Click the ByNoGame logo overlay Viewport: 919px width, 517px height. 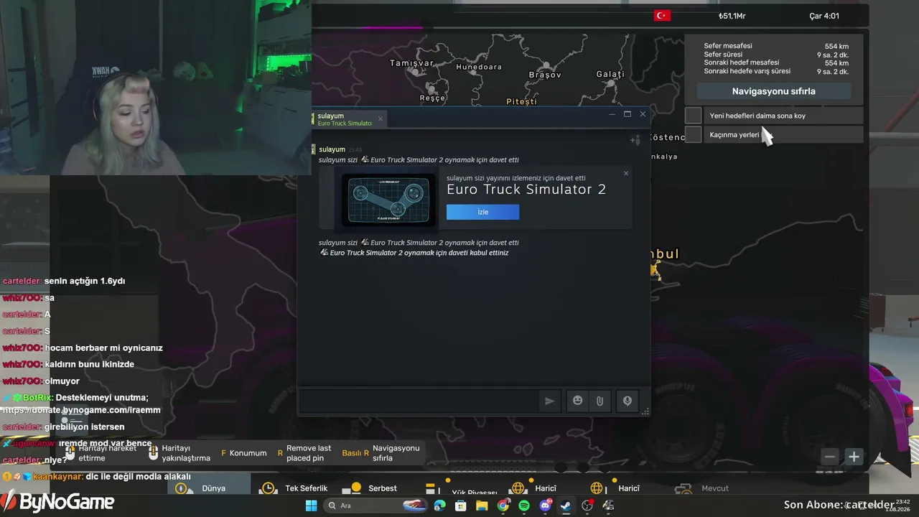coord(57,502)
